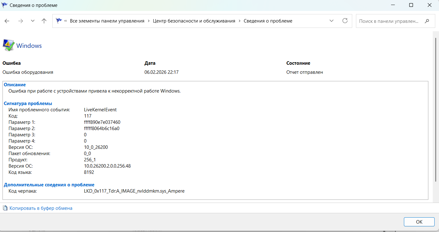Select the 'LiveKernelEvent' value
Image resolution: width=439 pixels, height=232 pixels.
click(x=100, y=110)
